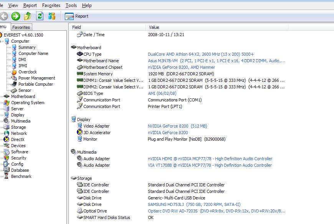Click the Up folder toolbar icon

[x=28, y=16]
